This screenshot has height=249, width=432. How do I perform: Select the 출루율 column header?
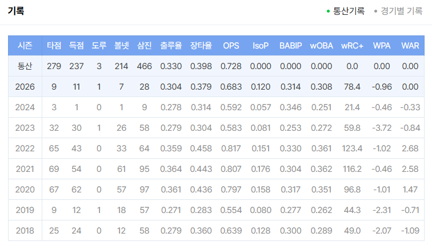point(171,46)
